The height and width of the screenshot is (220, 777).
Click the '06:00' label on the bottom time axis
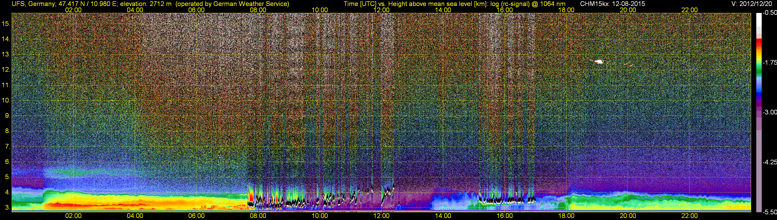pyautogui.click(x=196, y=216)
